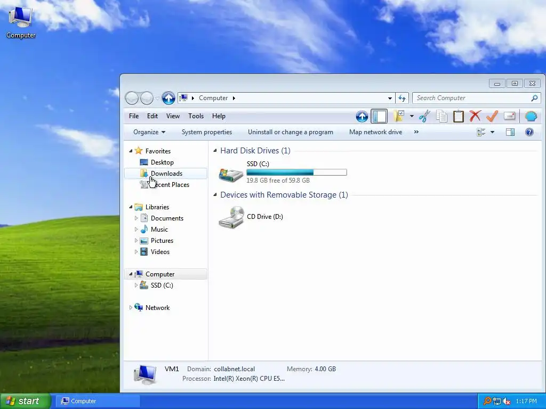Click the Back navigation button
The width and height of the screenshot is (546, 409).
coord(132,98)
